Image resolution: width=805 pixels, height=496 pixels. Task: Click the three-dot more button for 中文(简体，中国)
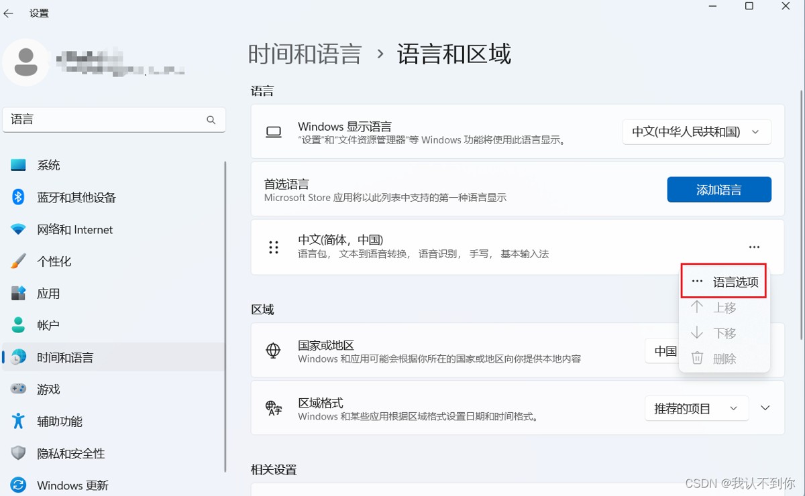coord(754,247)
